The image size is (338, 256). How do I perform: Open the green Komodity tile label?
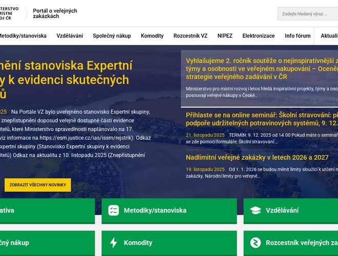(138, 243)
